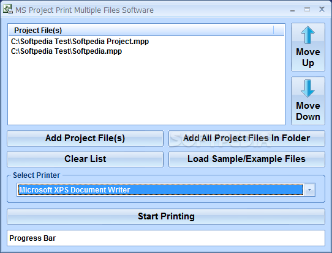Viewport: 332px width, 253px height.
Task: Click the column header divider in the file list
Action: [274, 30]
